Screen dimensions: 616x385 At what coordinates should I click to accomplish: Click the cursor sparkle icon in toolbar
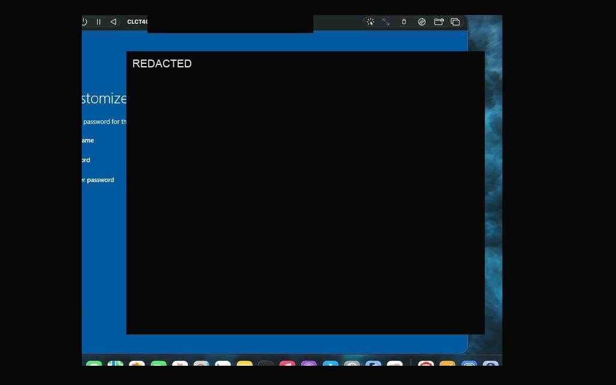[371, 22]
